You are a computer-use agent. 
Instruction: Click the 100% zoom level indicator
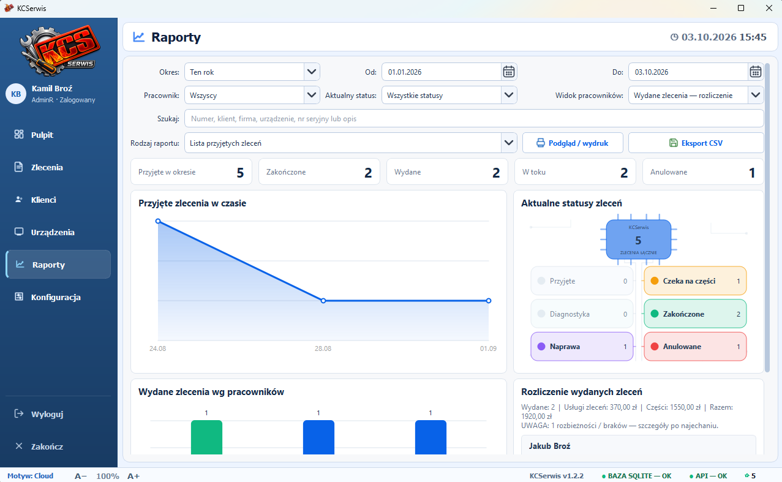[108, 476]
